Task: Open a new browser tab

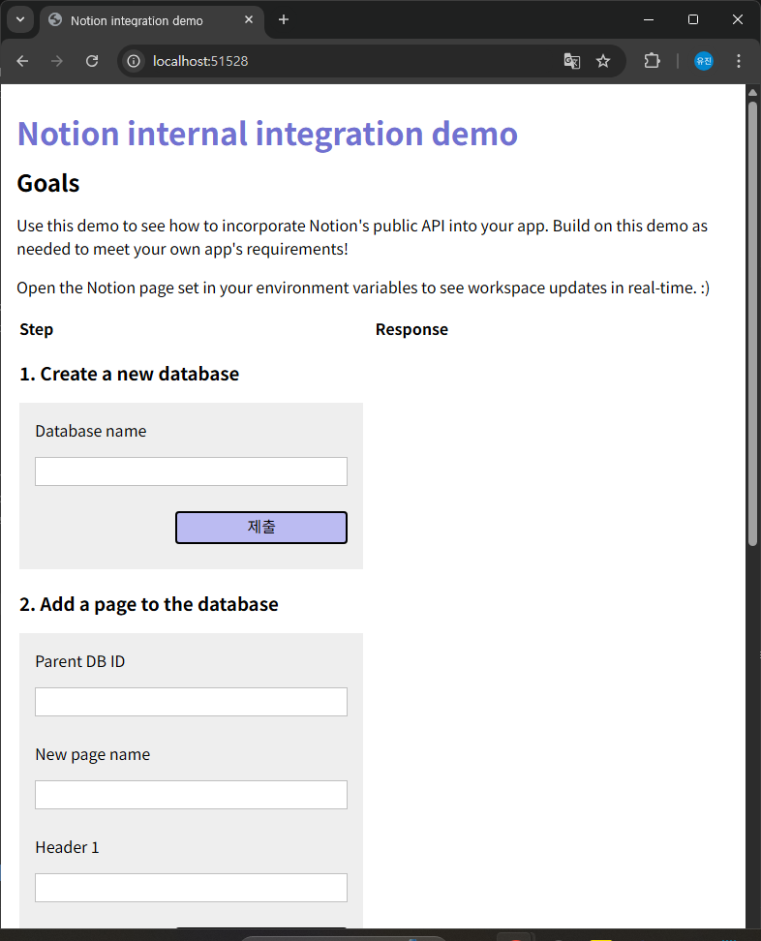Action: [284, 19]
